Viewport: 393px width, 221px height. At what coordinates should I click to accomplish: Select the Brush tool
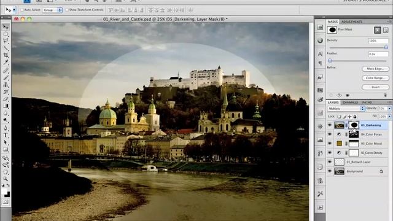[6, 77]
